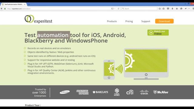Click the phone illustration
Screen dimensions: 194x109
(x=109, y=70)
